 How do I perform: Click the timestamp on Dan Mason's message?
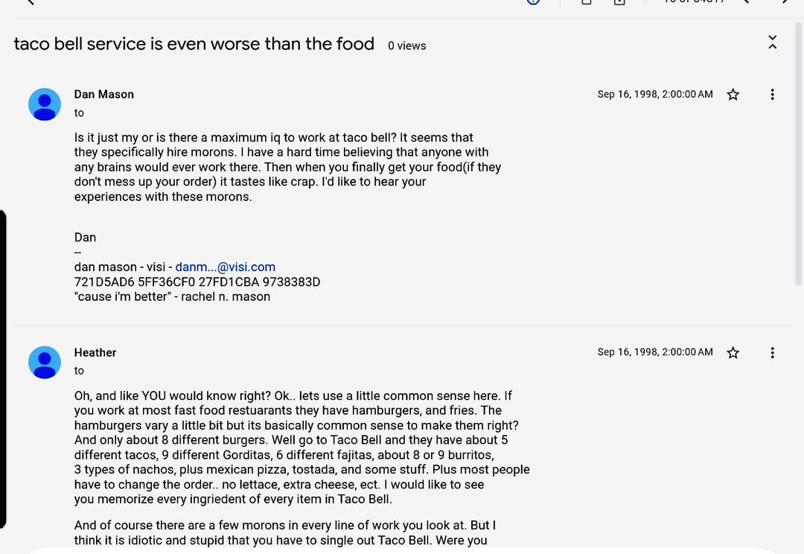pos(655,95)
